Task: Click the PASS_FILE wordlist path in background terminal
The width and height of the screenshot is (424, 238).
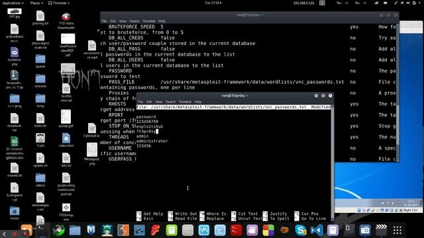Action: point(252,82)
